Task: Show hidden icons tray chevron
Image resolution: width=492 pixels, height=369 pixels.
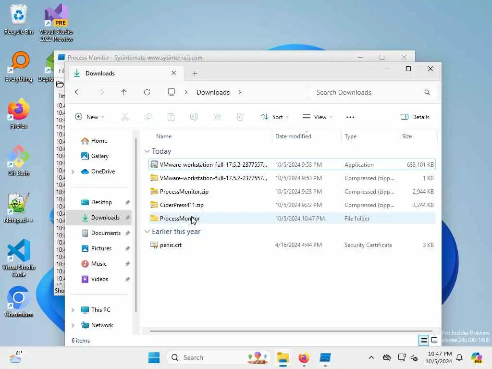Action: pyautogui.click(x=371, y=357)
